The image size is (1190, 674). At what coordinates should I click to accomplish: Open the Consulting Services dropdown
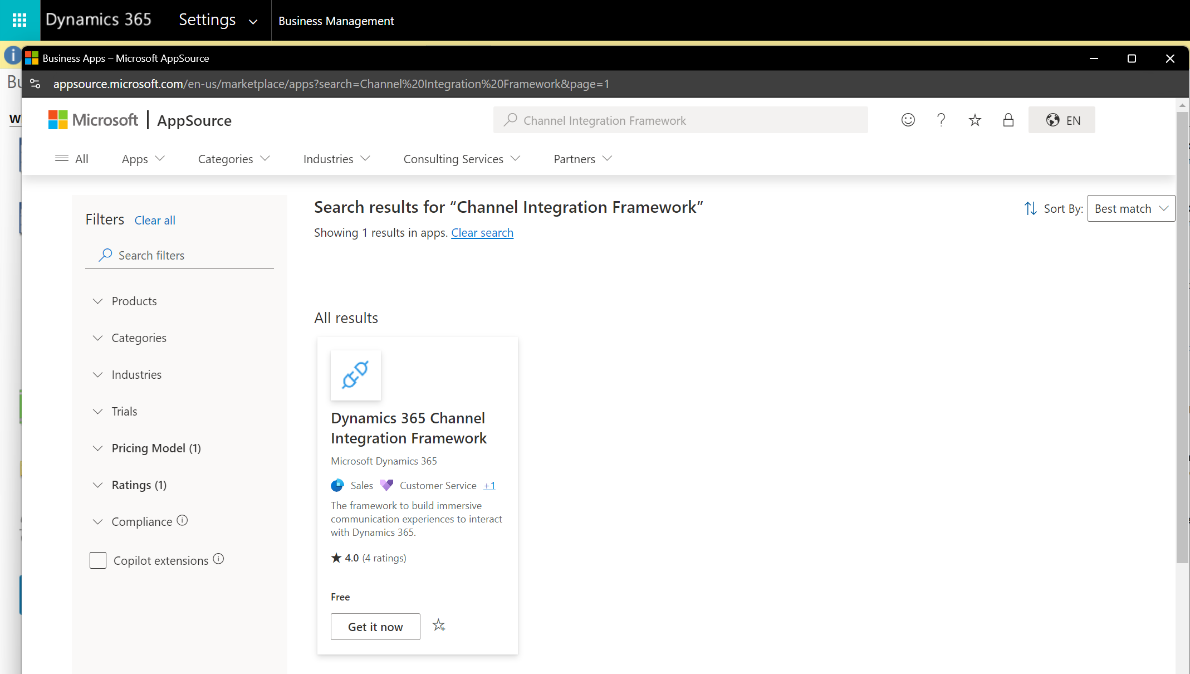click(462, 159)
